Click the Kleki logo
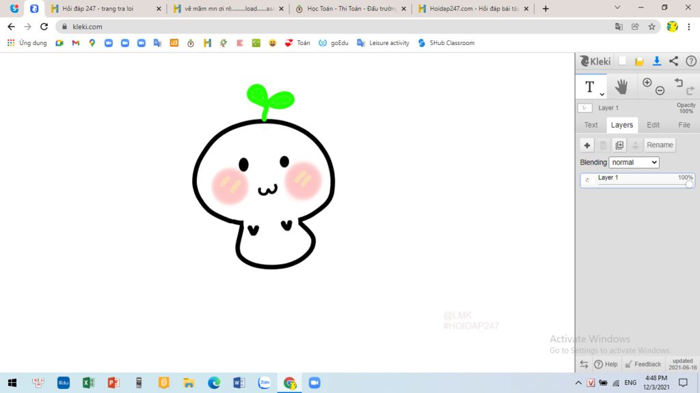The height and width of the screenshot is (393, 700). tap(595, 61)
